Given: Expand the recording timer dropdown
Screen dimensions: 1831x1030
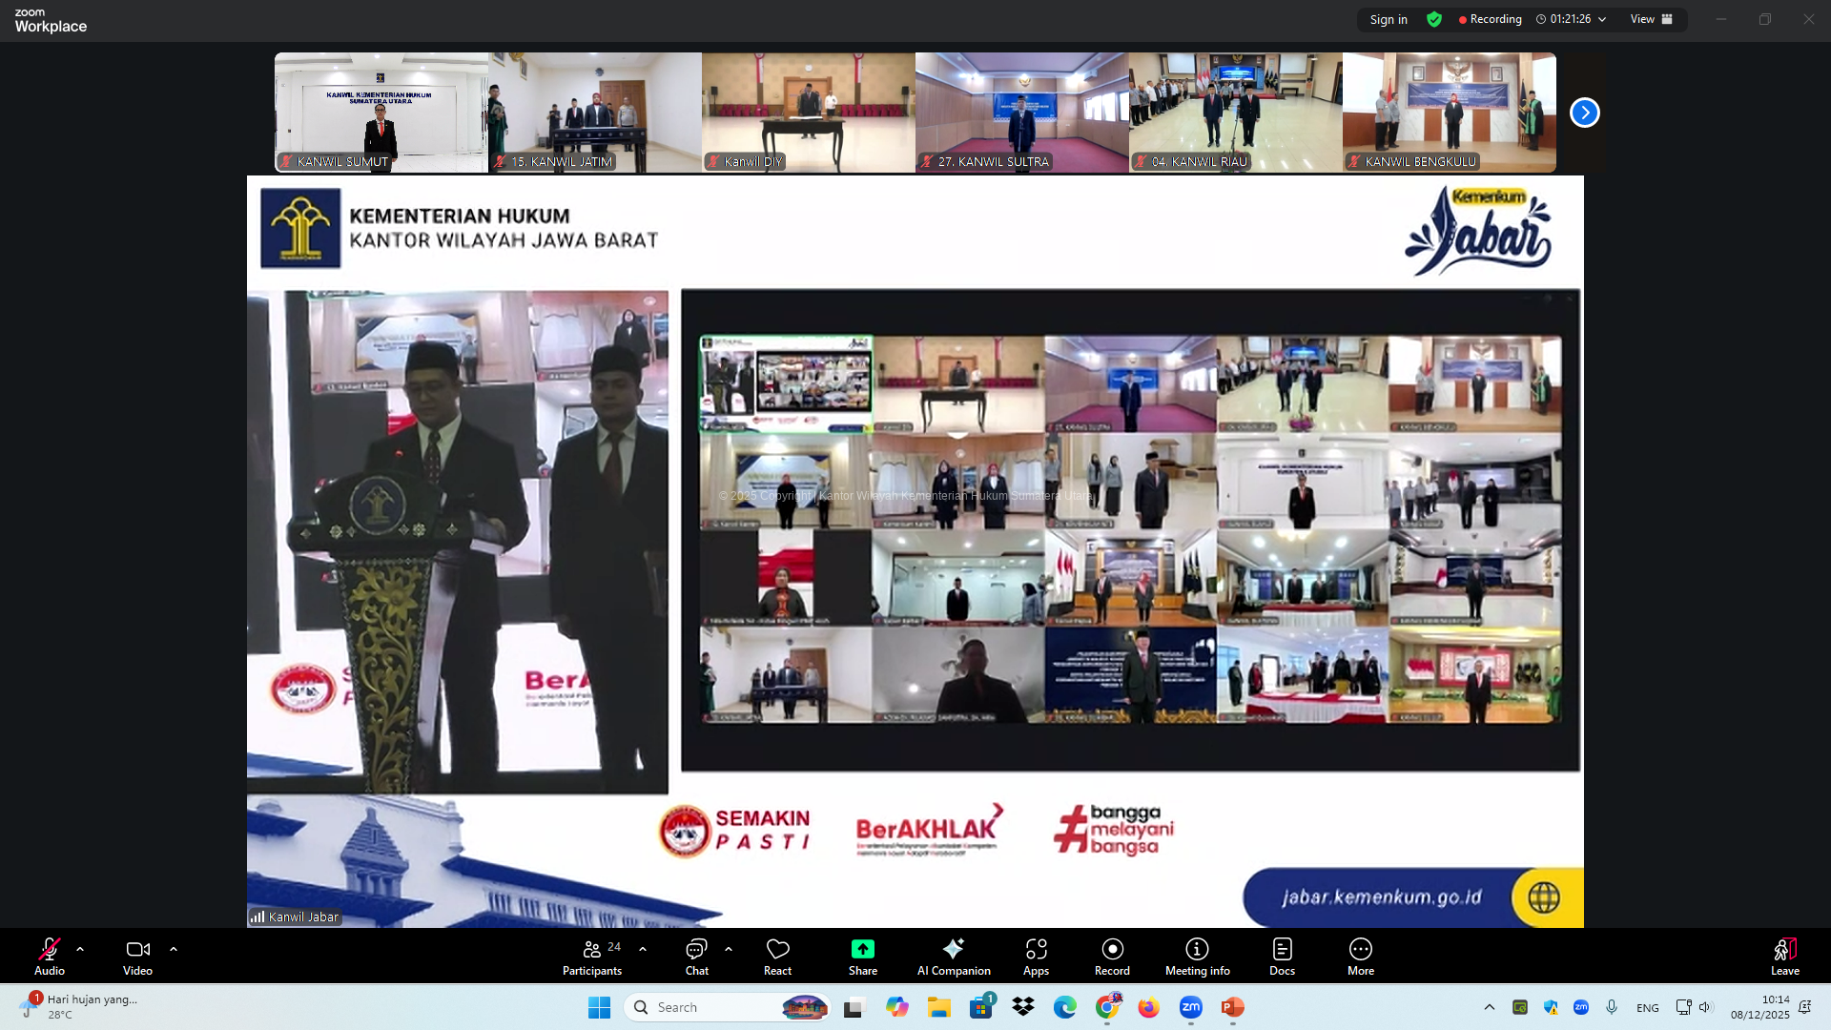Looking at the screenshot, I should (x=1602, y=19).
